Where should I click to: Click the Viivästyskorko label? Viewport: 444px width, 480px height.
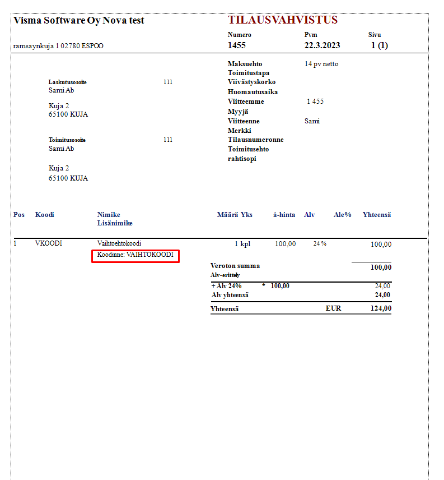point(251,82)
